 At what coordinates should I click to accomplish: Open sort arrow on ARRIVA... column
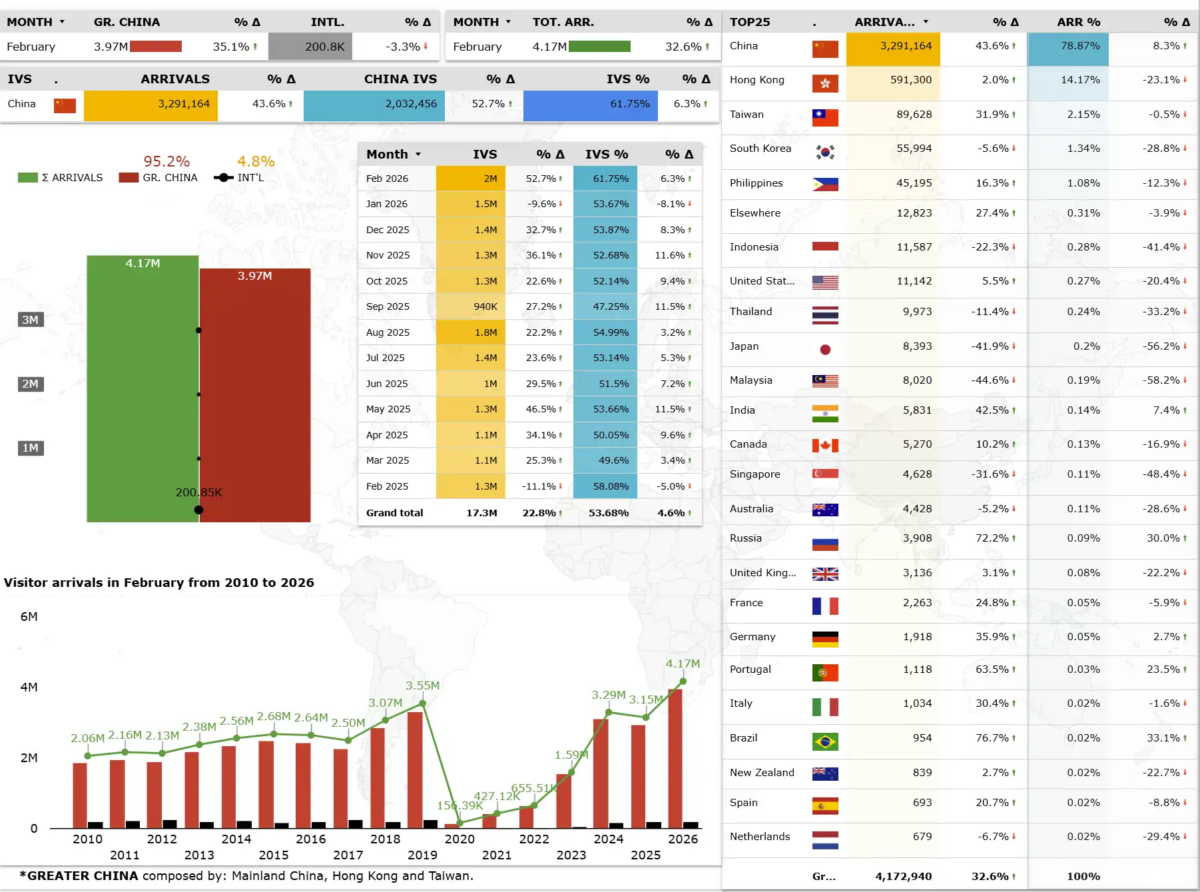(x=926, y=22)
